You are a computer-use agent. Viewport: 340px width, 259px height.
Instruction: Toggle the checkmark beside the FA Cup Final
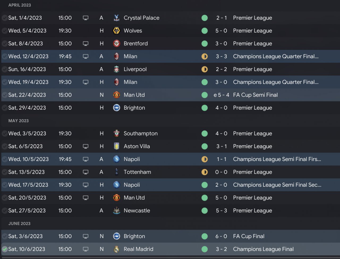[5, 236]
